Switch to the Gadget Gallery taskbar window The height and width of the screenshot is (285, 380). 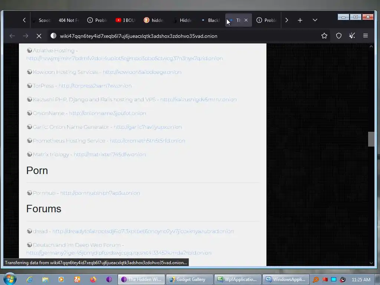pyautogui.click(x=190, y=279)
